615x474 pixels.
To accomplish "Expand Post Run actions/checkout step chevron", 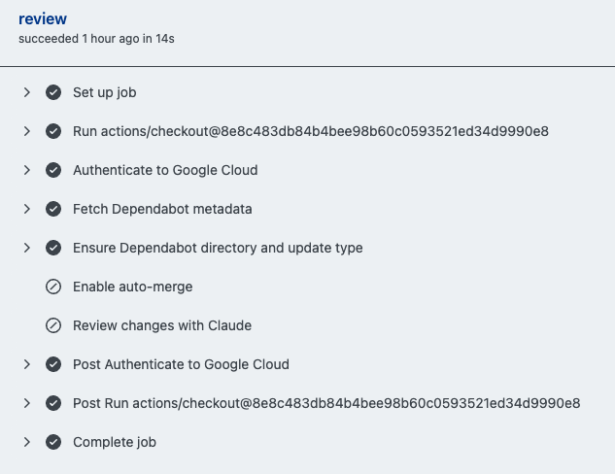I will click(26, 403).
